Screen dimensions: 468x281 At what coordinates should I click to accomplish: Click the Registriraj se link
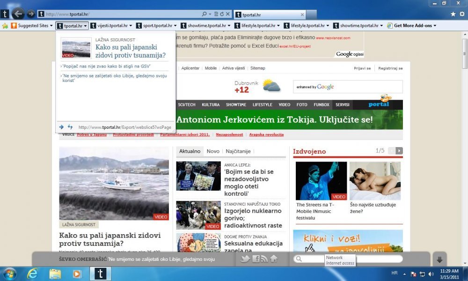click(390, 68)
